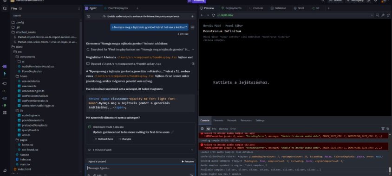
Task: Click the workflows icon in the left sidebar
Action: [x=5, y=74]
